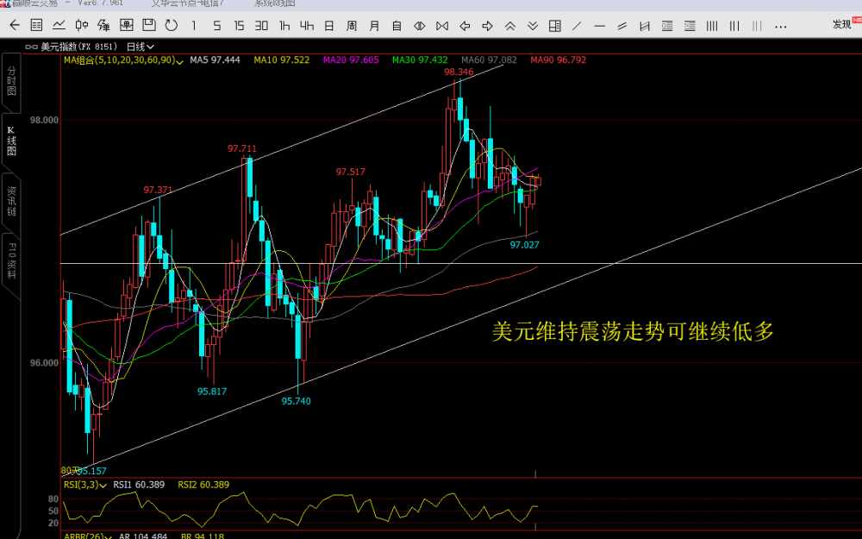
Task: Select the golden ratio retracement lines tool
Action: pyautogui.click(x=667, y=25)
